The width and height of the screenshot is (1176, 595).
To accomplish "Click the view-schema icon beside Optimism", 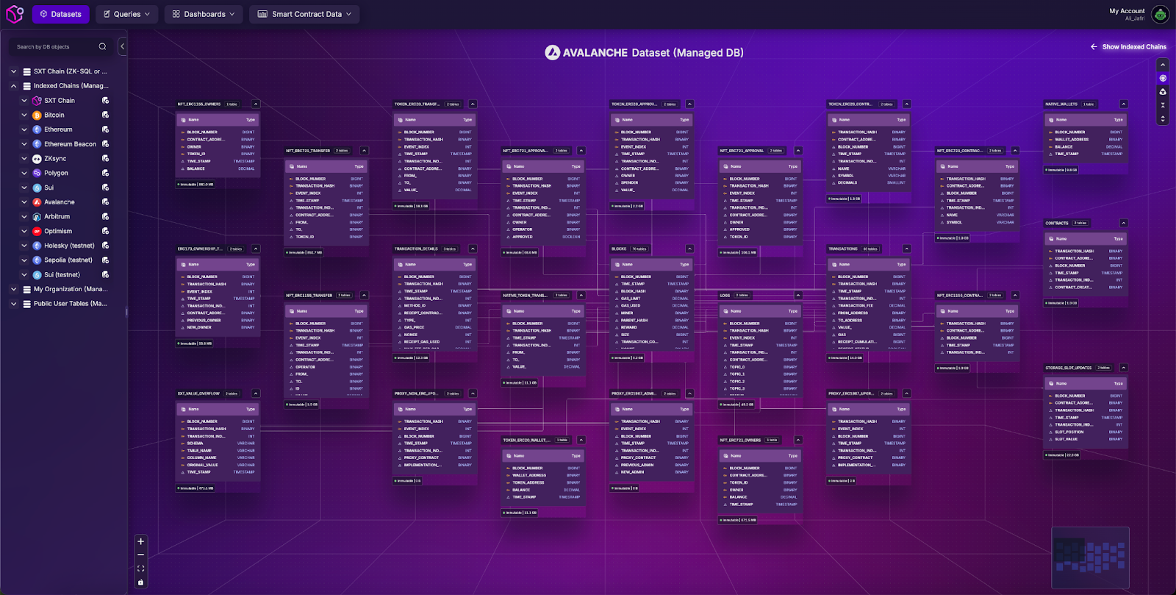I will tap(105, 231).
